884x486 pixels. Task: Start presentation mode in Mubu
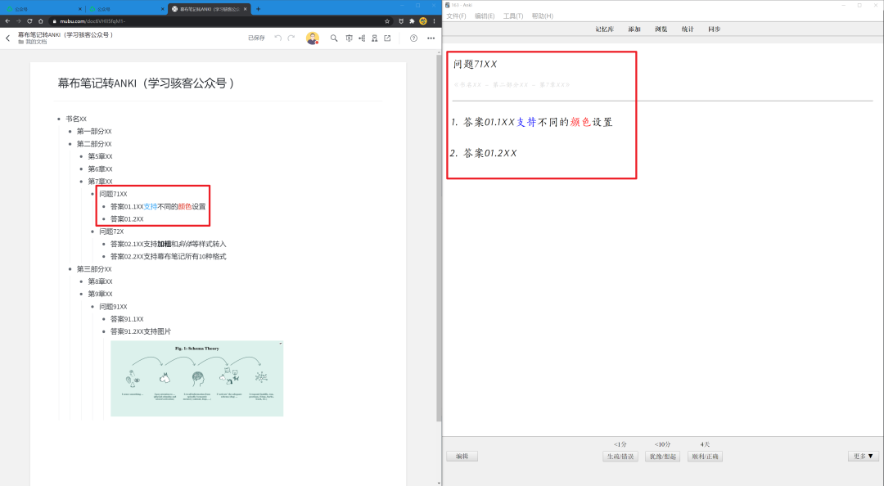[349, 38]
